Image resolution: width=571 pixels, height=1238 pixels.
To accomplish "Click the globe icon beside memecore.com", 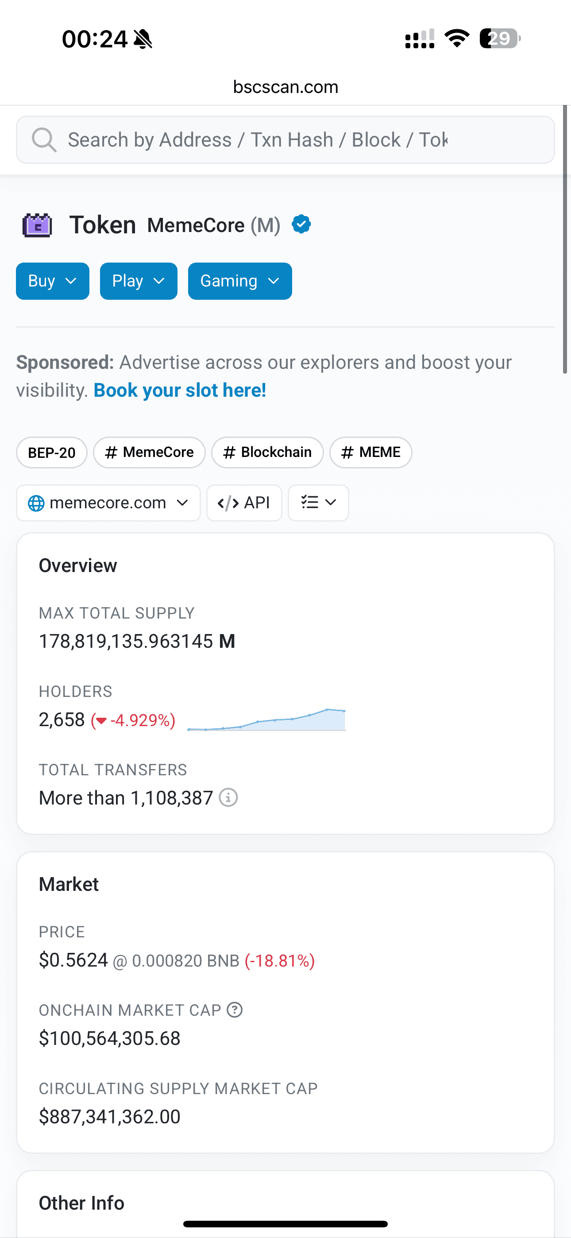I will 36,503.
